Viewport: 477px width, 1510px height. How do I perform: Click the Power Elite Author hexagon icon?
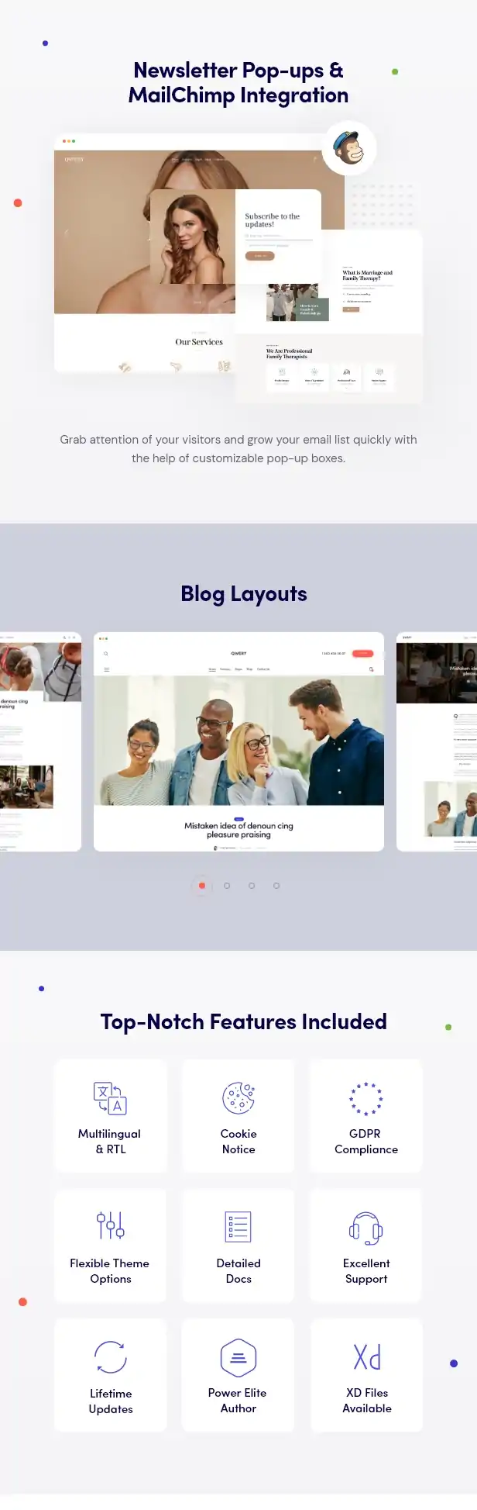pos(238,1357)
